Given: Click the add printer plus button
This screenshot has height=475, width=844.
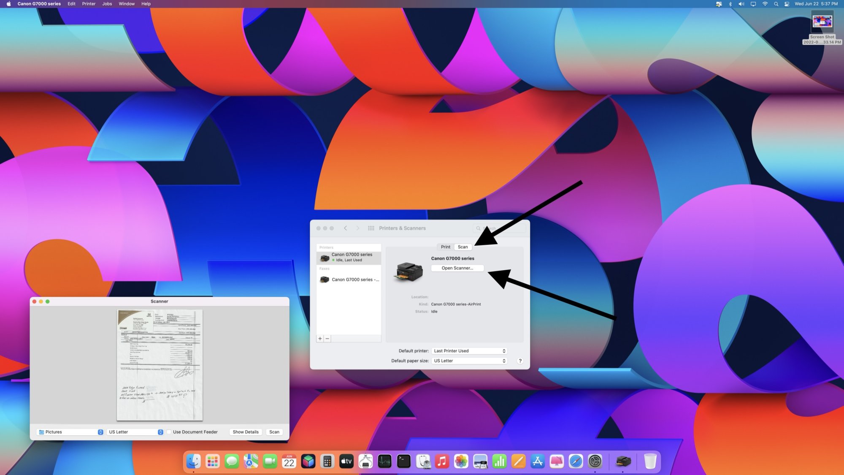Looking at the screenshot, I should [320, 339].
